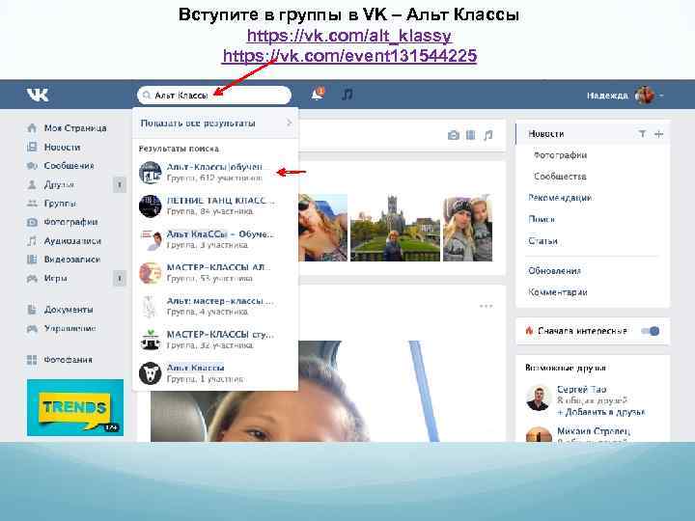This screenshot has height=521, width=695.
Task: Select Комментарии in right panel
Action: (558, 292)
